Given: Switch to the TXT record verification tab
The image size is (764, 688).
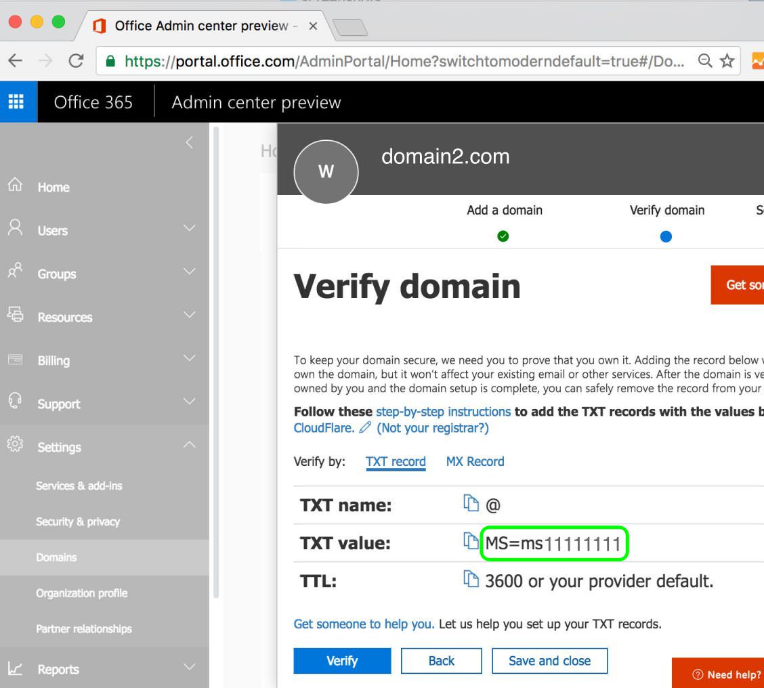Looking at the screenshot, I should pyautogui.click(x=396, y=461).
